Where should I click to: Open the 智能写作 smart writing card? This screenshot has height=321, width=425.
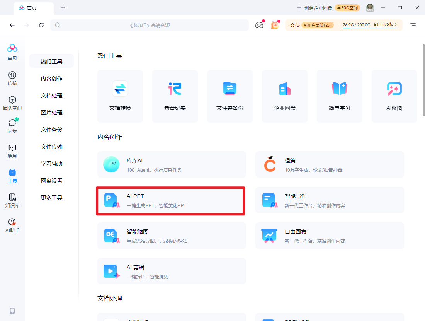coord(330,200)
